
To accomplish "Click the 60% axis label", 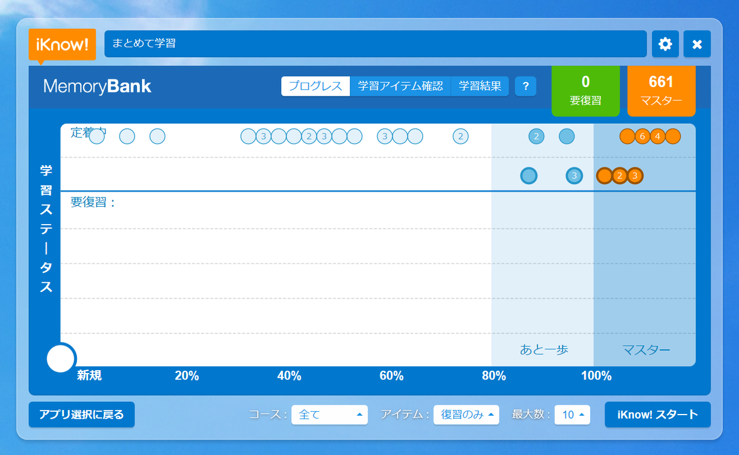I will [391, 376].
